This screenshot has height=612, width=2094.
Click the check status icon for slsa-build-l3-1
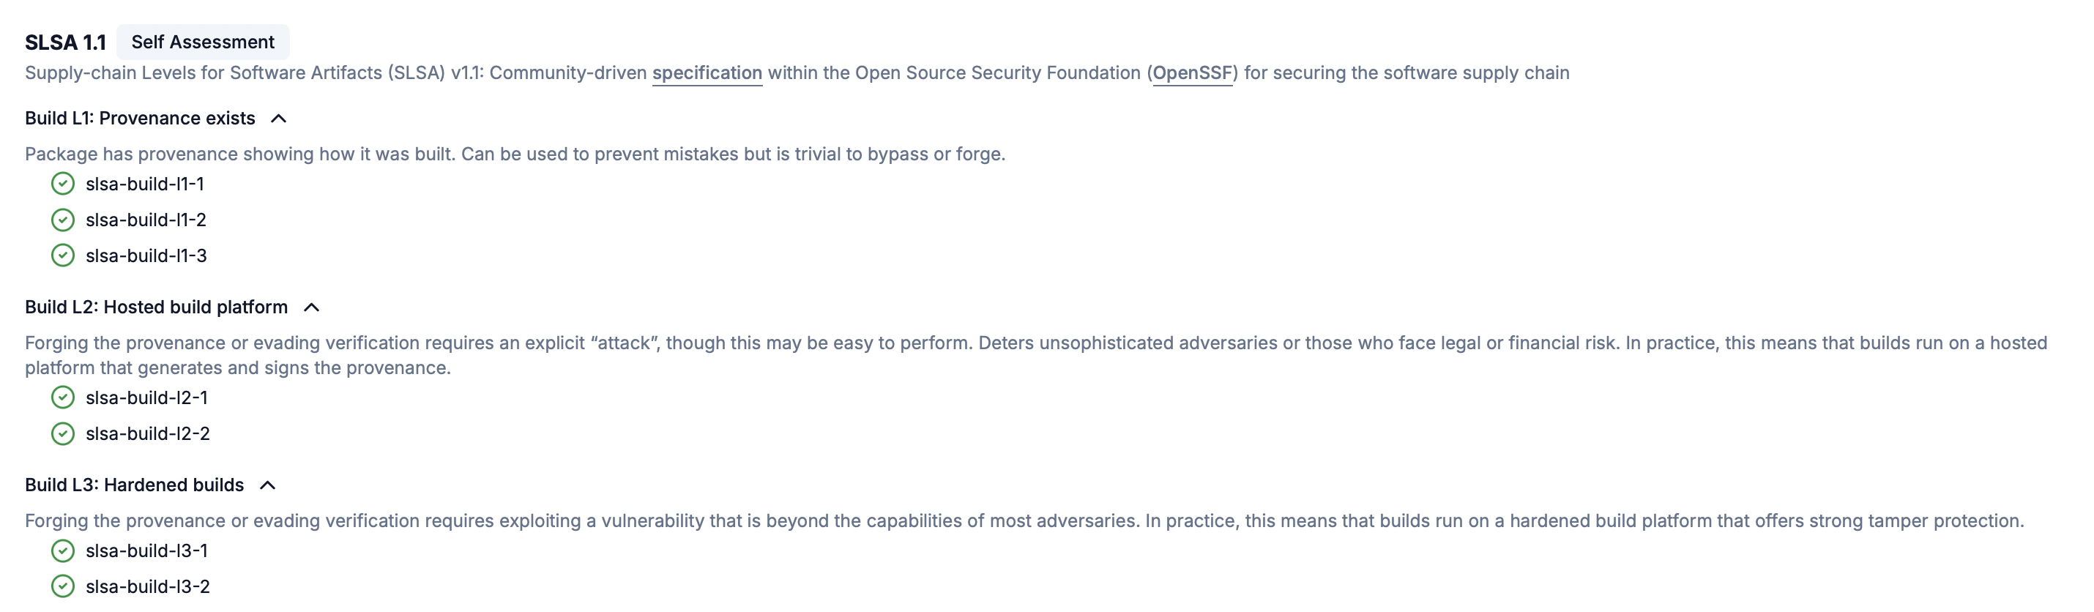click(62, 551)
